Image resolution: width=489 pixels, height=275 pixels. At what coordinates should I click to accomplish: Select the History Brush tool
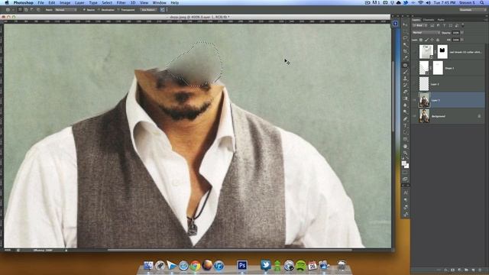[x=405, y=86]
